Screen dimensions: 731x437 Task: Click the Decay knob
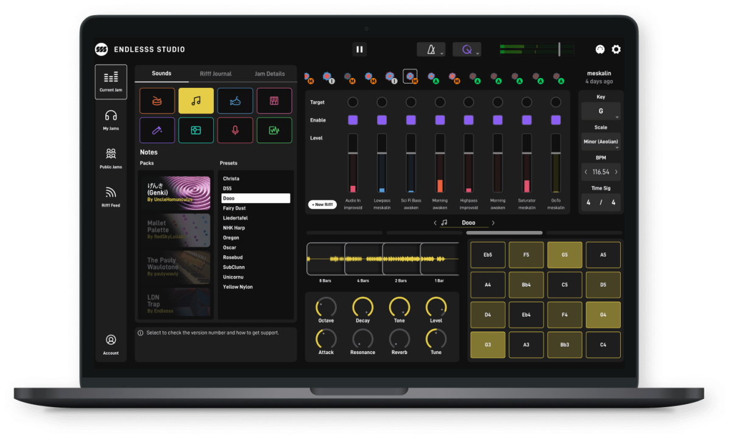pos(362,307)
